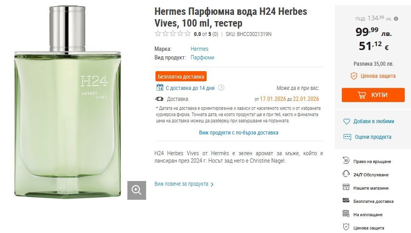Expand Виж повече за продукта
Viewport: 411px width, 233px height.
184,184
